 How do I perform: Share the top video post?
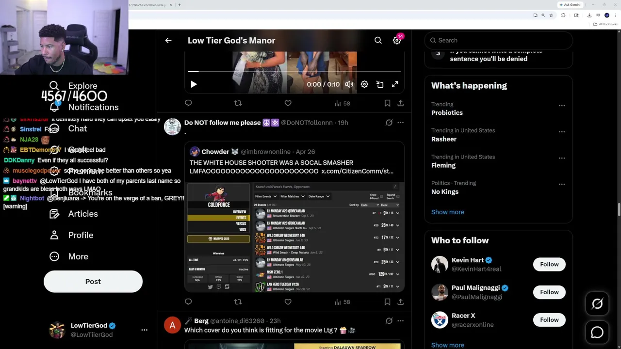400,103
